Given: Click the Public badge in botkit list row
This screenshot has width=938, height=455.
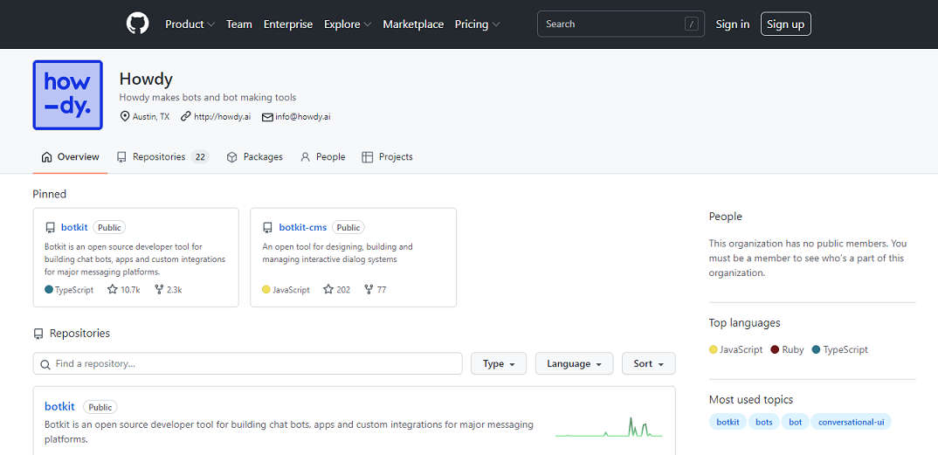Looking at the screenshot, I should (x=100, y=407).
